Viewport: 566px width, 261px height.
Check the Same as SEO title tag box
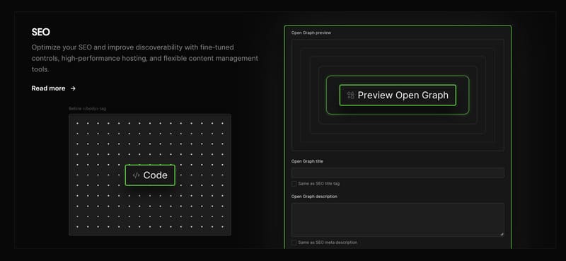pyautogui.click(x=294, y=184)
